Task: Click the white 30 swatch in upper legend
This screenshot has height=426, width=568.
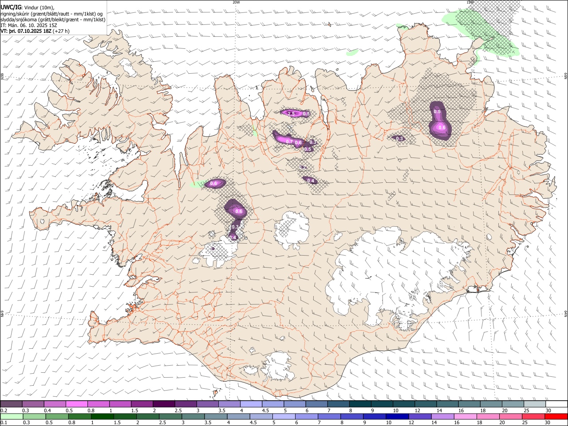Action: (556, 404)
